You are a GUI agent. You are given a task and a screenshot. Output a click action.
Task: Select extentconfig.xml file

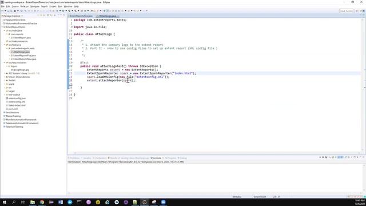click(x=17, y=102)
